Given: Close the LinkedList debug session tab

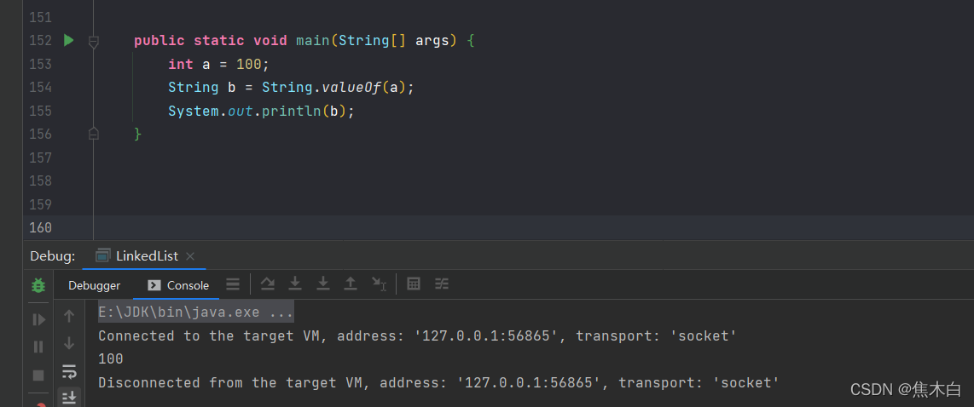Looking at the screenshot, I should click(190, 256).
